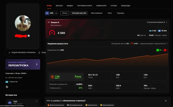Click the 22 / 14 / 5 У/С/А stat card
This screenshot has width=173, height=107.
pyautogui.click(x=99, y=76)
